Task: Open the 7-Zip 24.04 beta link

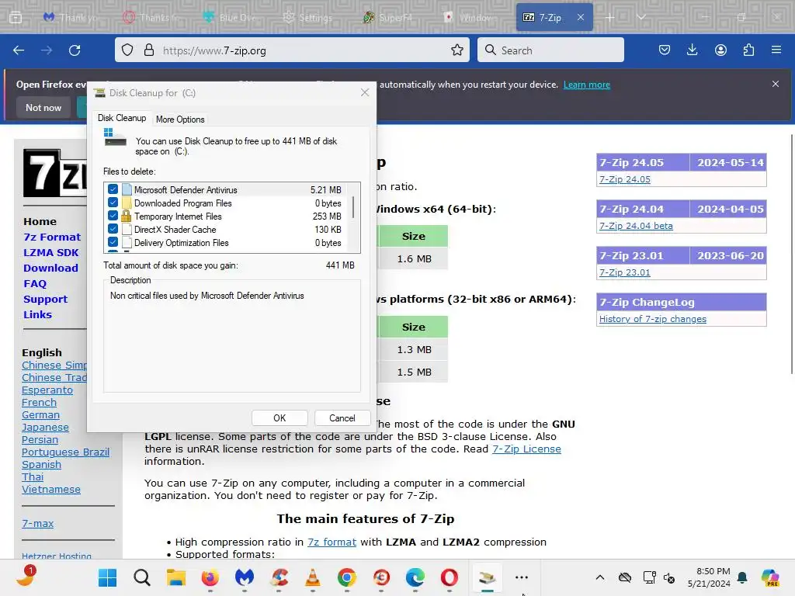Action: click(x=636, y=226)
